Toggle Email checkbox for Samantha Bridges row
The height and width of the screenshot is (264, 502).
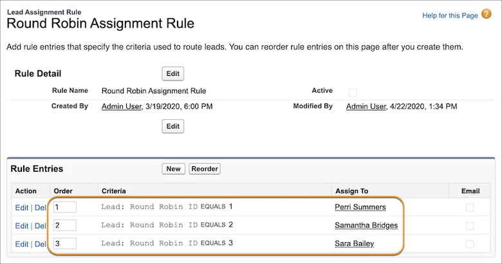click(470, 226)
